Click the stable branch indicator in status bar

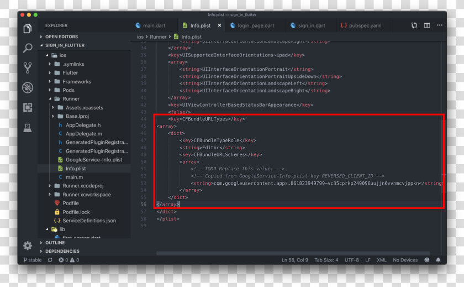click(x=33, y=260)
